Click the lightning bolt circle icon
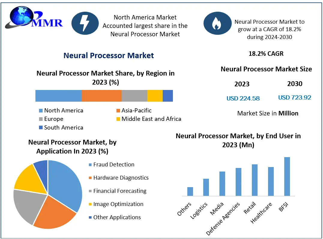 [85, 23]
